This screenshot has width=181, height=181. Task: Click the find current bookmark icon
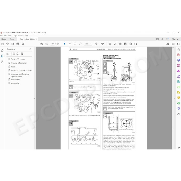click(22, 54)
